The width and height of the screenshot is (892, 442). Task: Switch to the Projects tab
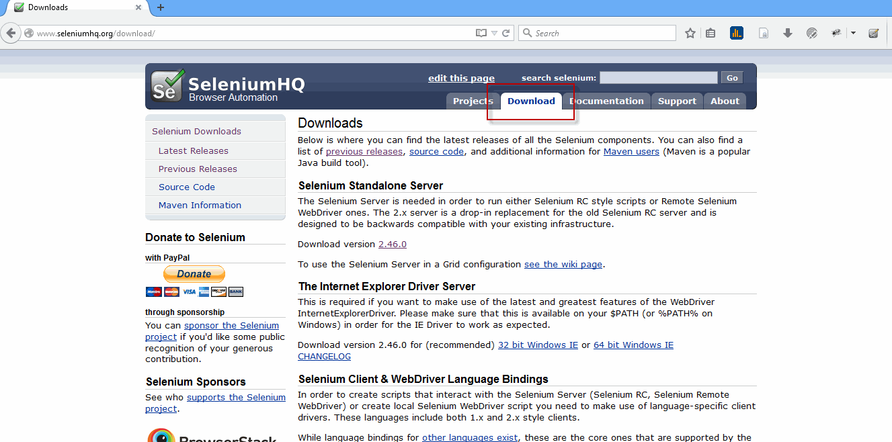pyautogui.click(x=473, y=101)
